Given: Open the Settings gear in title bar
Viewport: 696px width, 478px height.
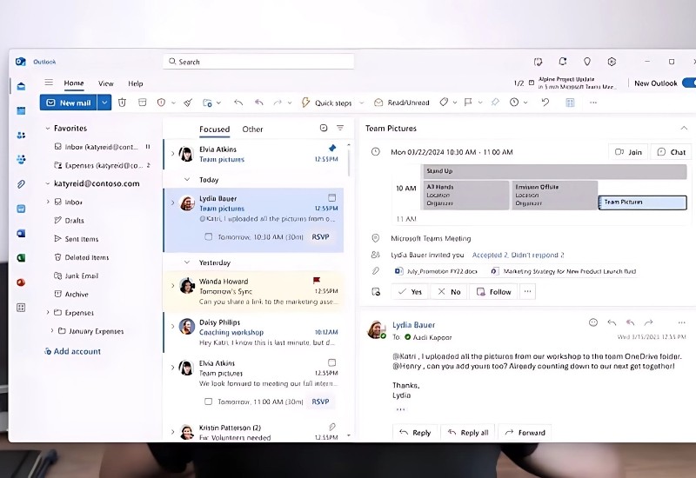Looking at the screenshot, I should (x=612, y=62).
